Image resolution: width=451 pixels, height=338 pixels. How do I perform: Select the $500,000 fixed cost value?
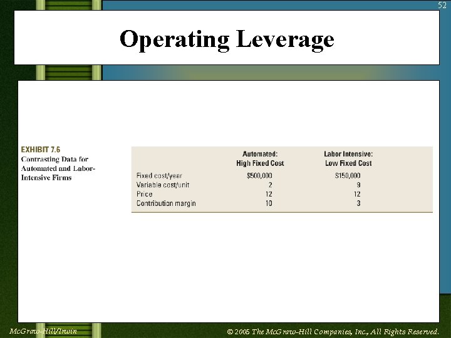[x=259, y=176]
